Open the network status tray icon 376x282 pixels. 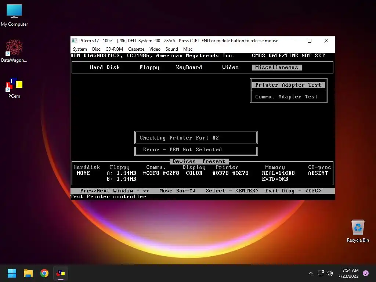[x=321, y=273]
